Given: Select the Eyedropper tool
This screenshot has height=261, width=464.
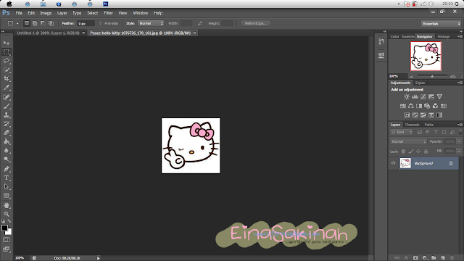Looking at the screenshot, I should pos(7,87).
